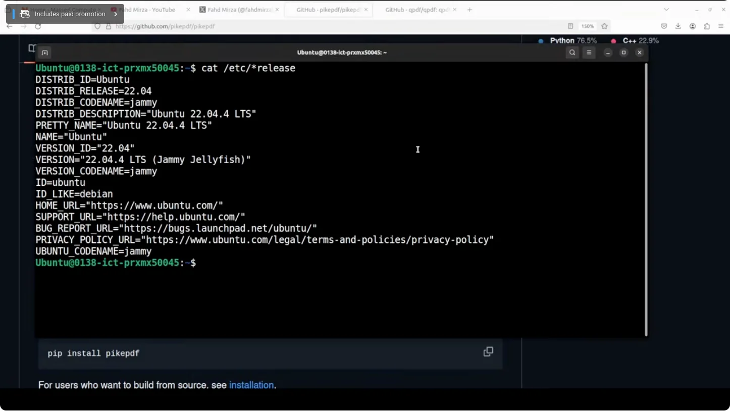Toggle reader view in the address bar
Viewport: 730px width, 411px height.
click(x=570, y=26)
